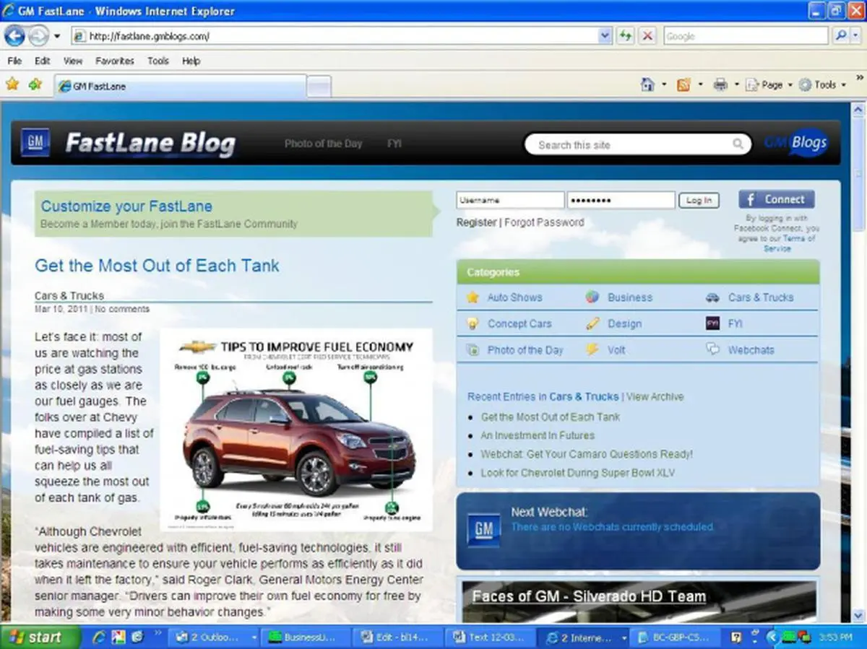Click the RSS feeds toolbar icon
Image resolution: width=867 pixels, height=649 pixels.
coord(683,84)
